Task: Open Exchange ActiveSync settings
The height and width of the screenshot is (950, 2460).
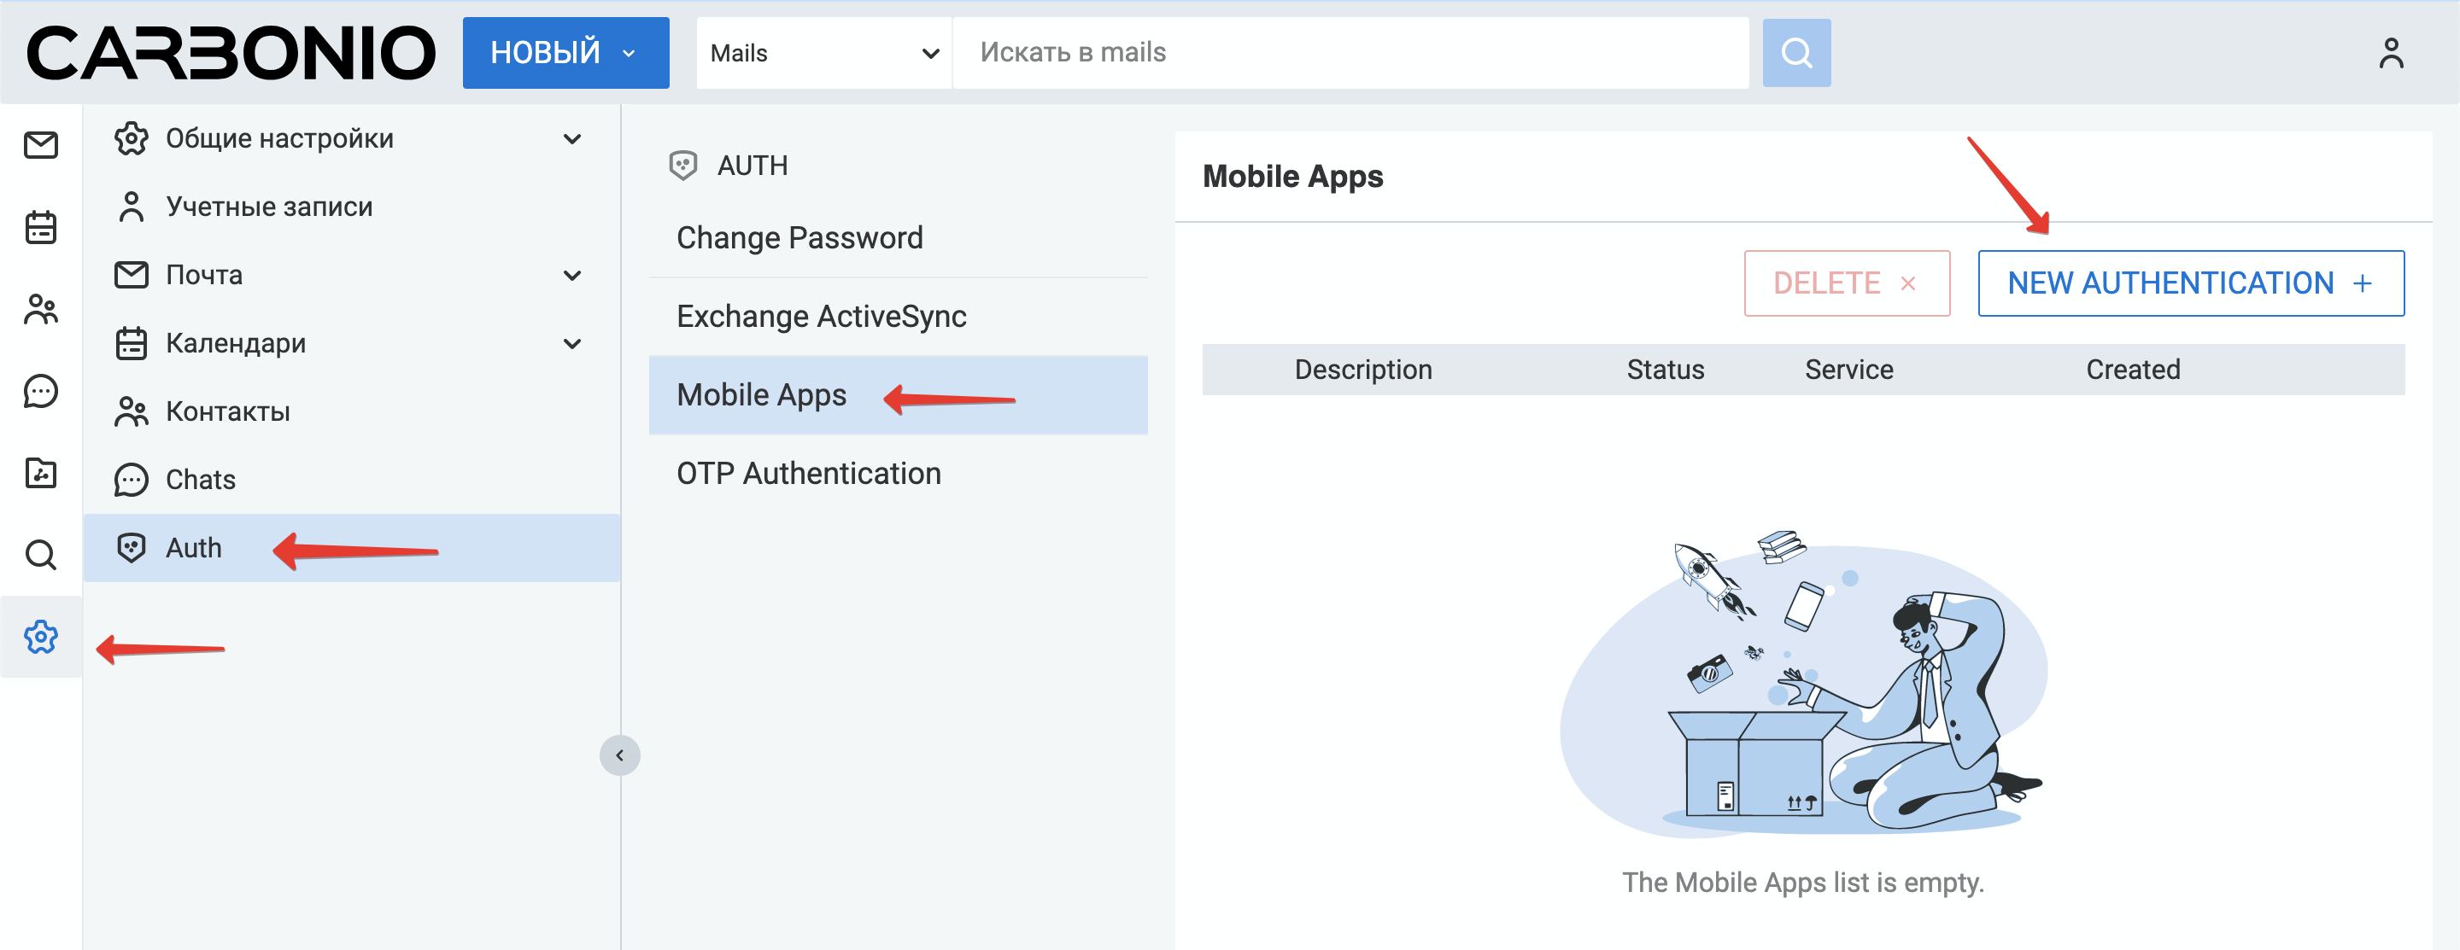Action: click(820, 316)
